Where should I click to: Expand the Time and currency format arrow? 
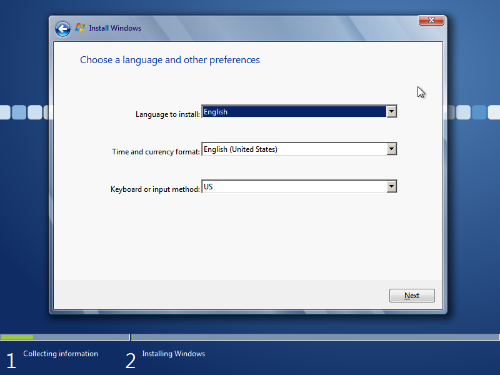[392, 149]
